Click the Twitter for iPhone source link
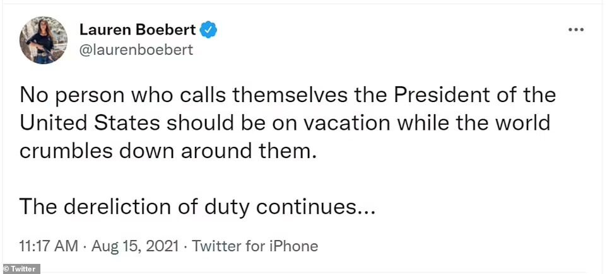This screenshot has height=274, width=607. coord(255,246)
